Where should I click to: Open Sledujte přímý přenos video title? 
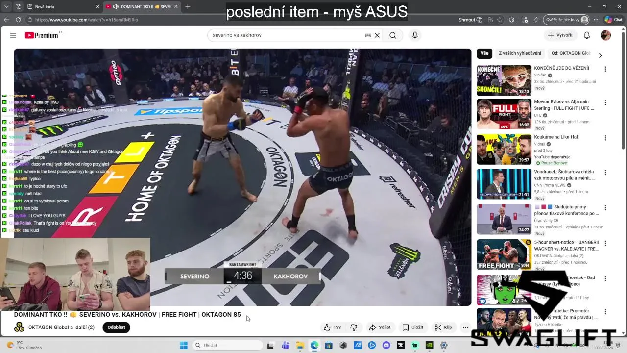(567, 210)
